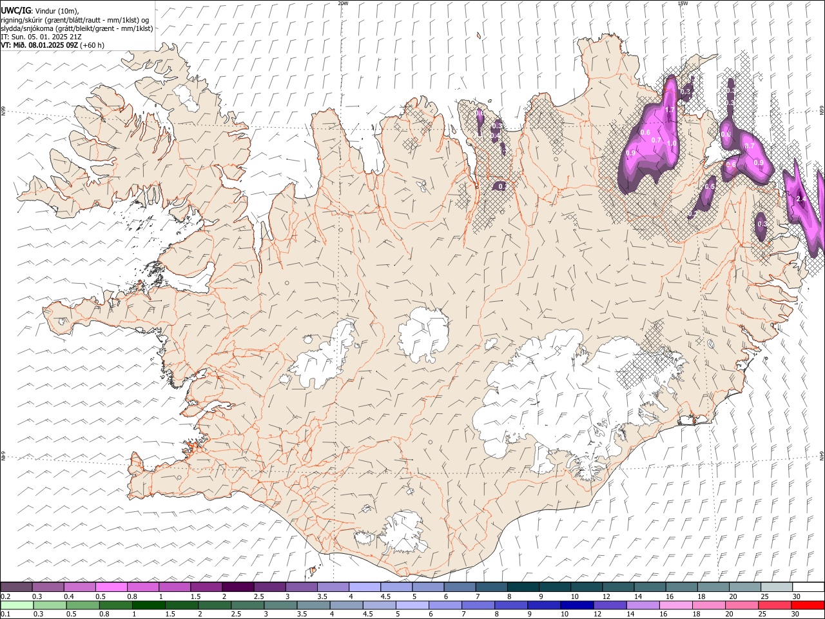This screenshot has height=619, width=825.
Task: Pick the dull dark purple 0.2 mm snow swatch
Action: pos(16,587)
